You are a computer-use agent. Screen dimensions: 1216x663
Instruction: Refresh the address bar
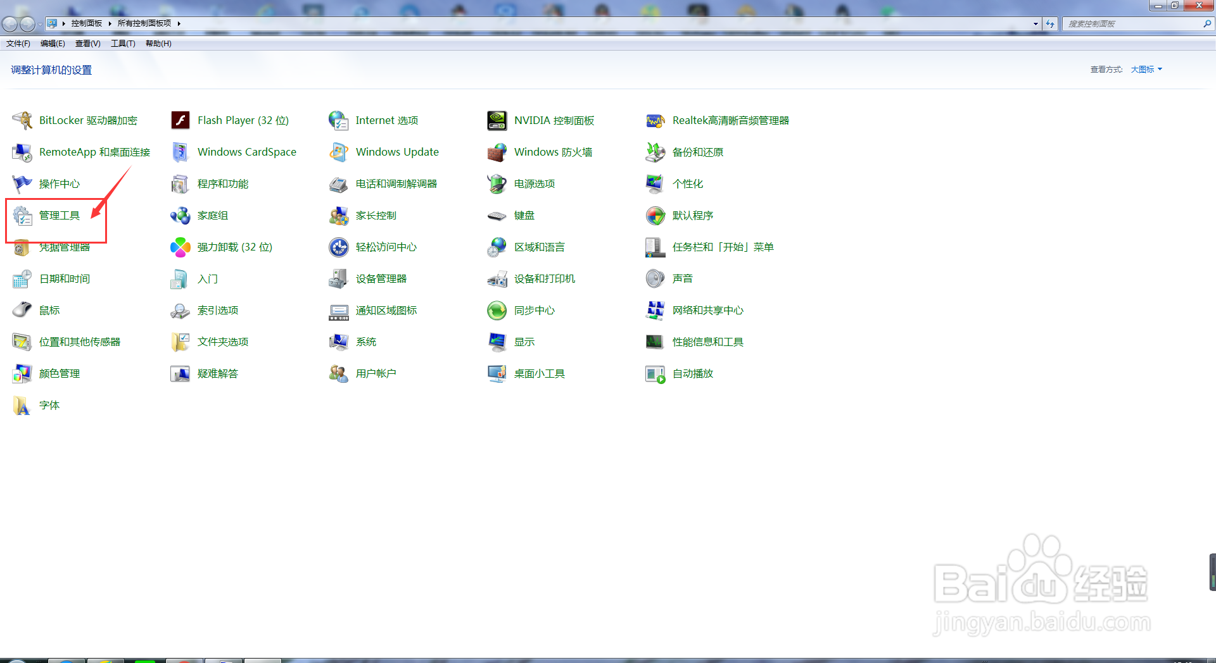1050,24
